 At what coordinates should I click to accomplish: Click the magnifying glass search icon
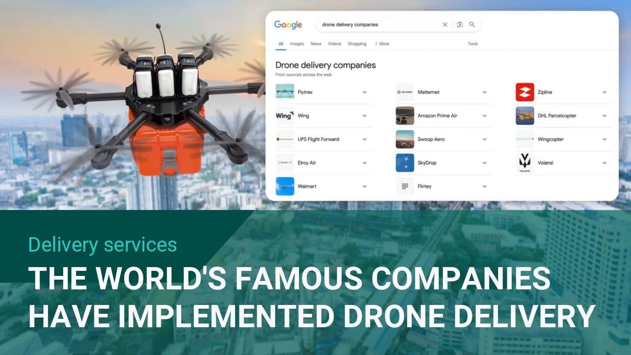pos(472,25)
